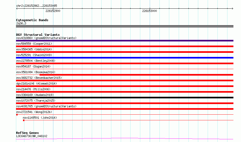Screen dimensions: 241x142
Task: Click the RefSeq Genes track heading
Action: [x=27, y=133]
